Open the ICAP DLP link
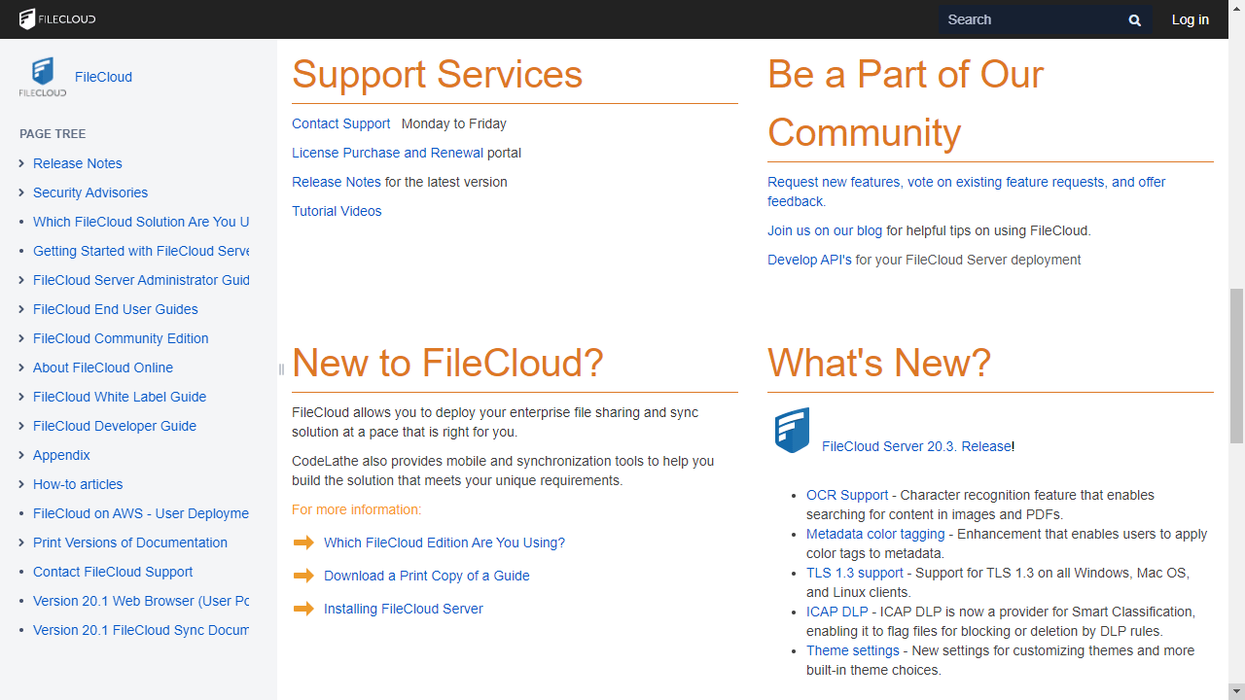Screen dimensions: 1245x700 [x=836, y=612]
